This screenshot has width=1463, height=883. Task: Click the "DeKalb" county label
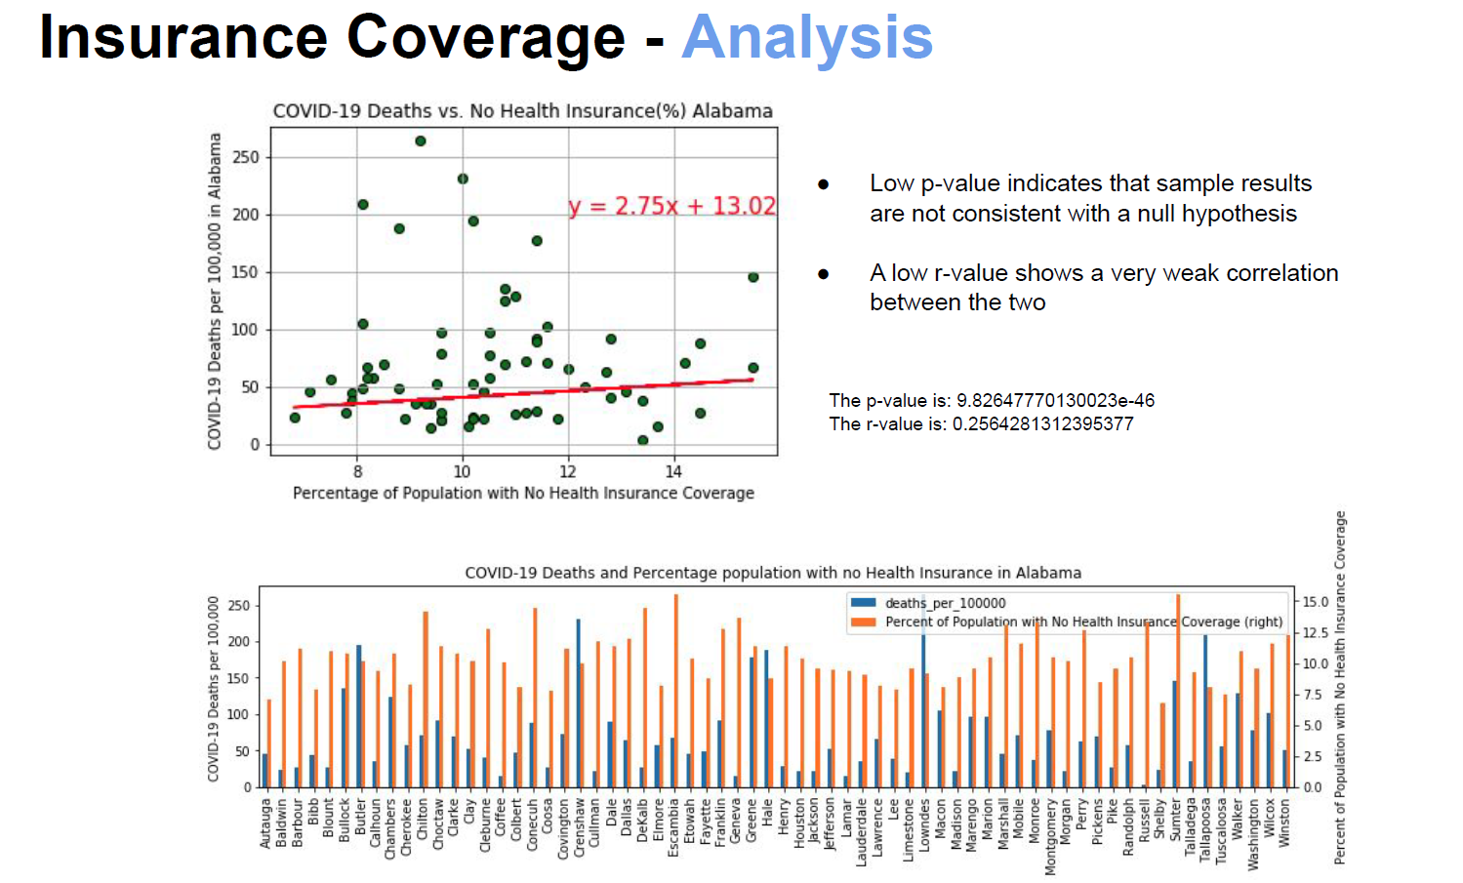(x=642, y=821)
